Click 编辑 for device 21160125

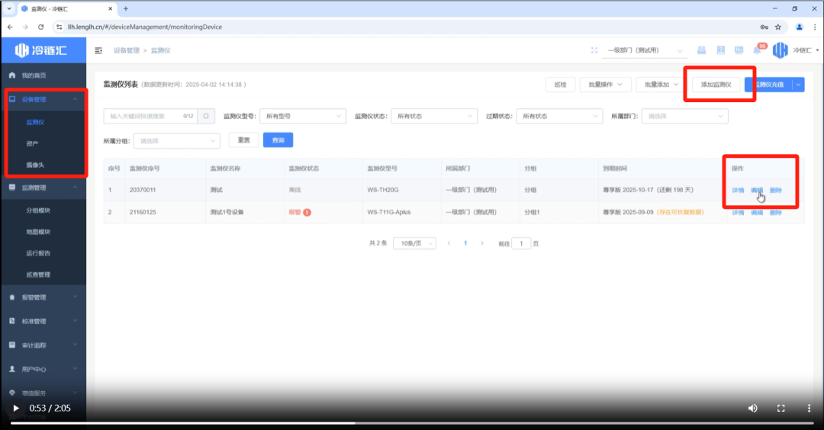757,213
